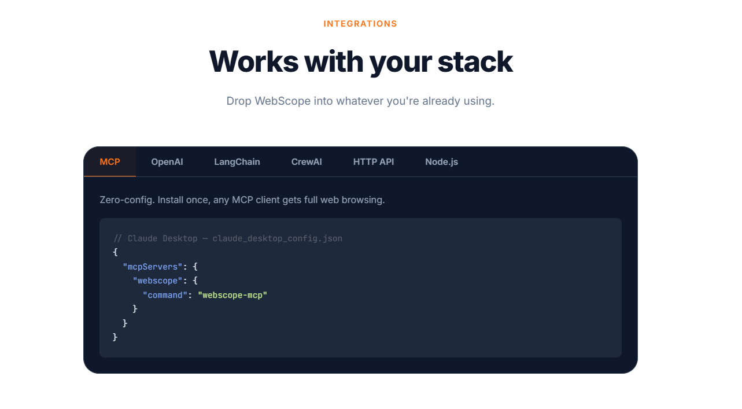Open the Node.js tab
This screenshot has height=409, width=742.
pos(442,162)
